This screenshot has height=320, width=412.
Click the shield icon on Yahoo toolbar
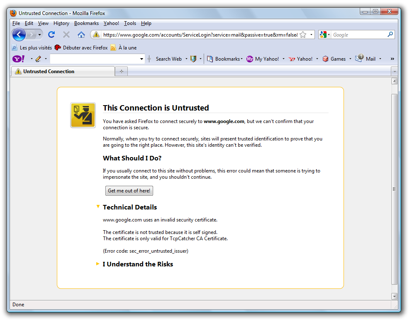(193, 59)
